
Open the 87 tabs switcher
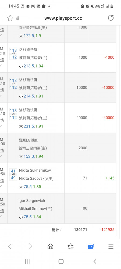pyautogui.click(x=91, y=246)
